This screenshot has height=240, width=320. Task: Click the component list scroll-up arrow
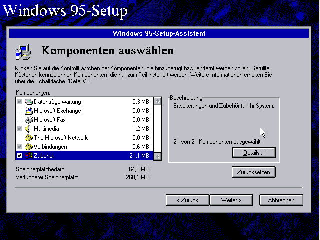[158, 101]
